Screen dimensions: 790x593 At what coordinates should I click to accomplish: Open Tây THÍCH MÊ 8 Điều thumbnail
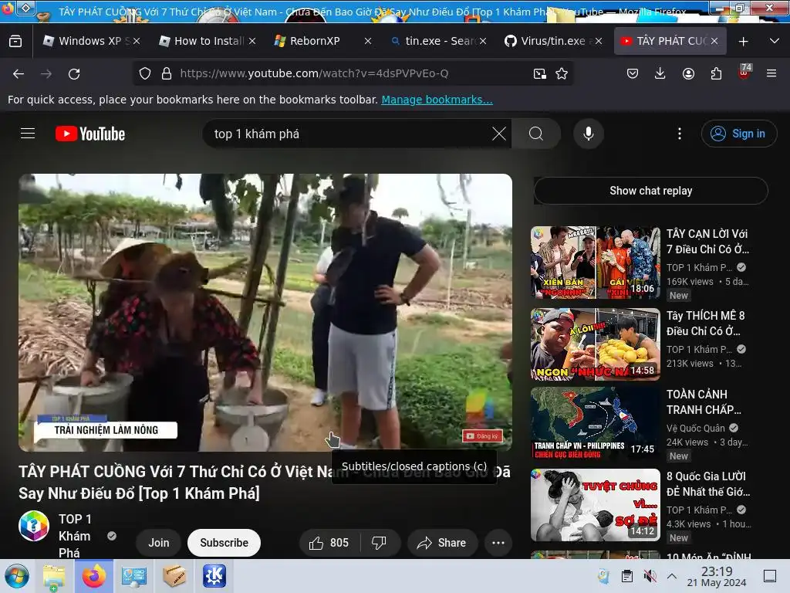595,344
